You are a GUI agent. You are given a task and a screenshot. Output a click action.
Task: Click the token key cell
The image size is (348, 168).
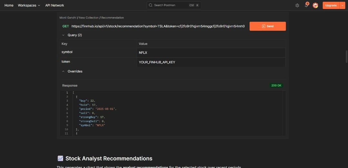[x=98, y=62]
